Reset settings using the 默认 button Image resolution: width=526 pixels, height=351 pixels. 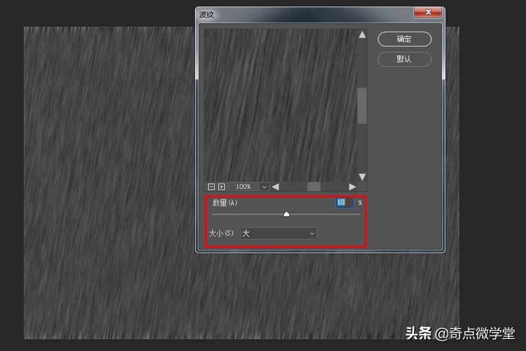404,59
